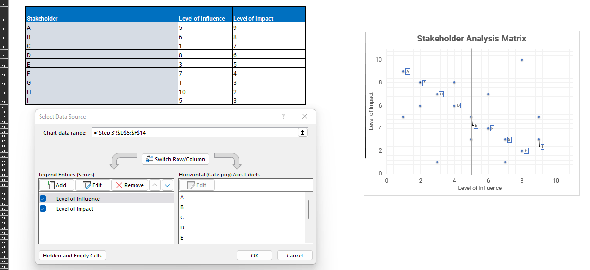The width and height of the screenshot is (590, 270).
Task: Click data label F on the scatter chart
Action: pos(492,128)
